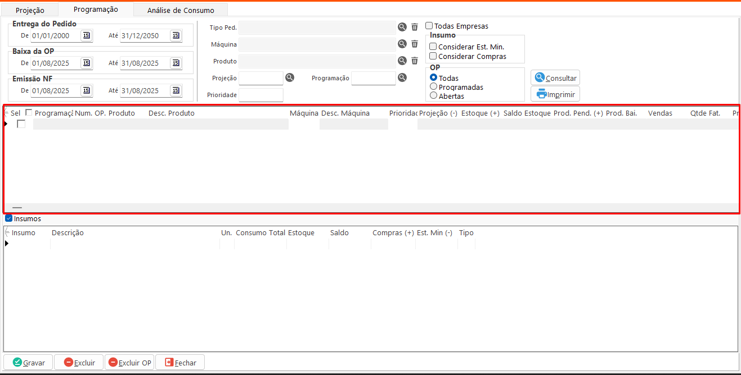Search for Produto using magnifier icon
Image resolution: width=741 pixels, height=375 pixels.
402,61
